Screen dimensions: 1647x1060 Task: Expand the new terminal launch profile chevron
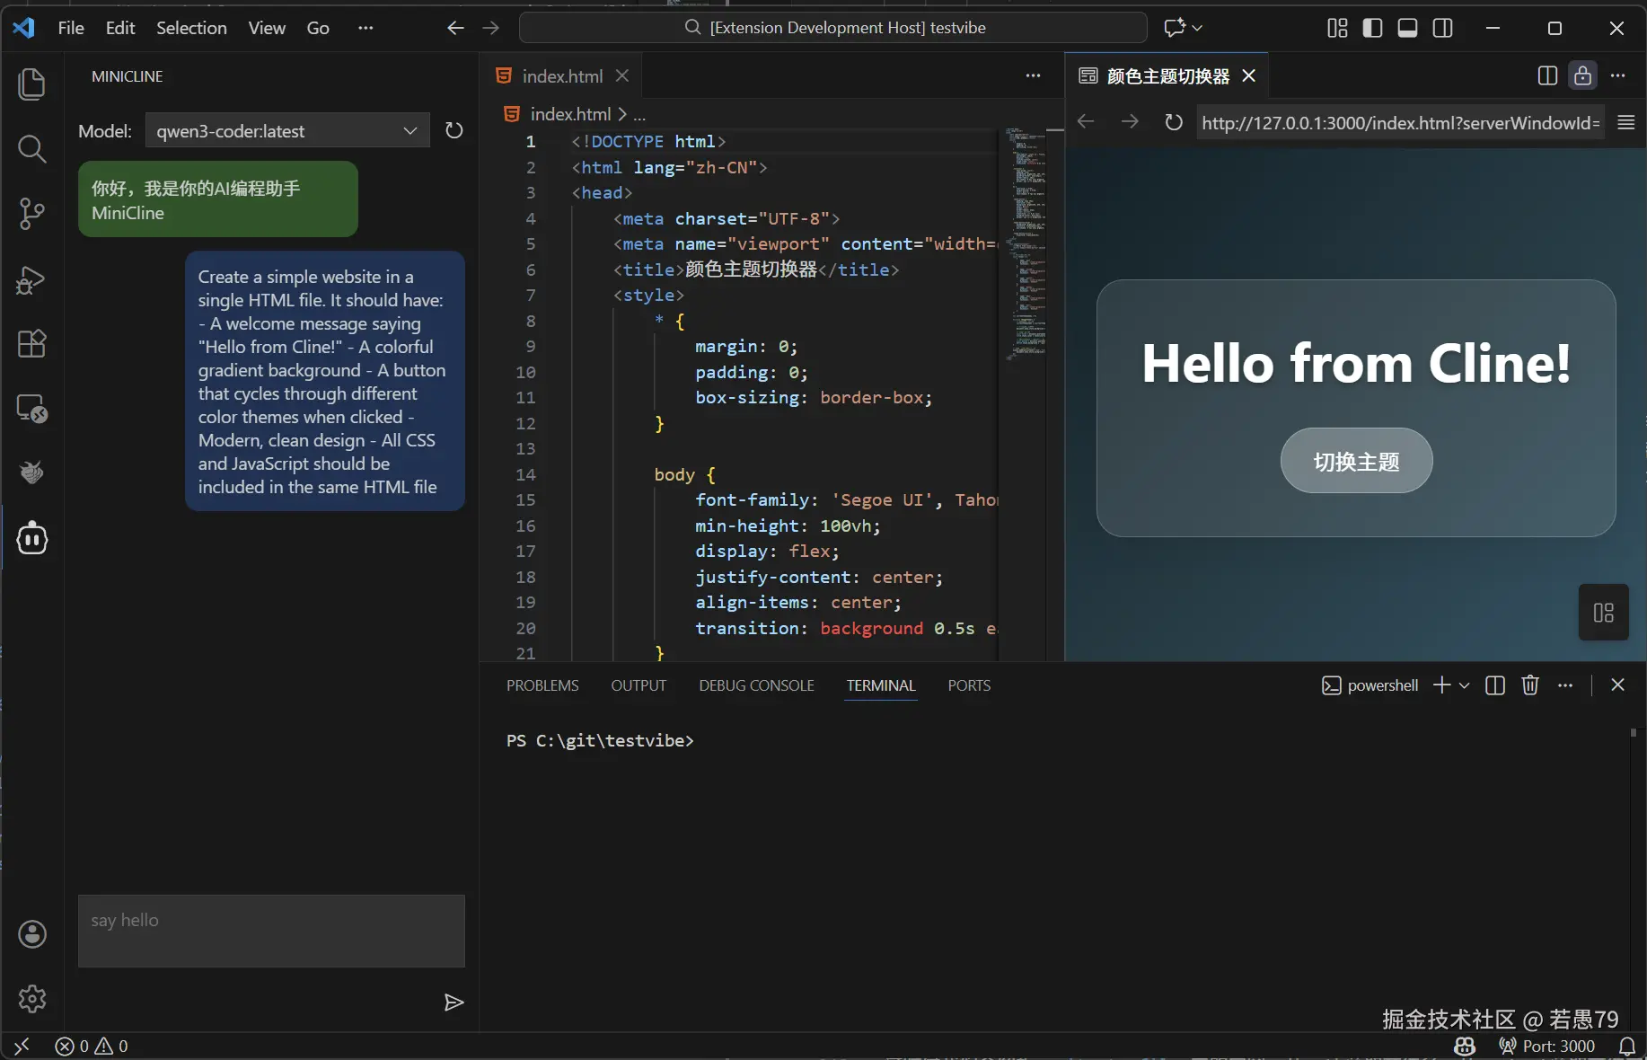[1465, 685]
